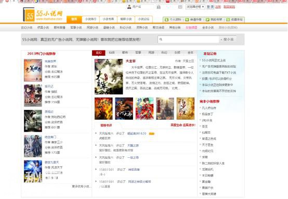Viewport: 288px width, 199px height.
Task: Click the golden 少王 cover thumbnail
Action: (x=186, y=108)
